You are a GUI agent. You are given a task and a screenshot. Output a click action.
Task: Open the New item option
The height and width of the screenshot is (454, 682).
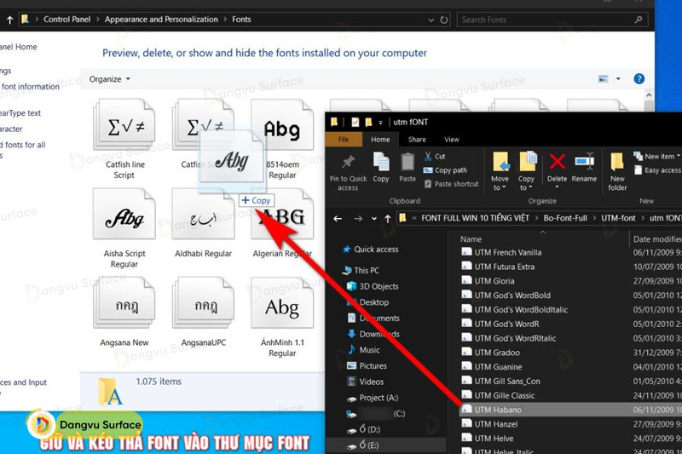[656, 156]
